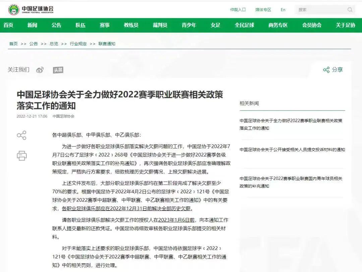The width and height of the screenshot is (362, 272).
Task: Click the 相关新闻 sidebar heading
Action: coord(249,103)
